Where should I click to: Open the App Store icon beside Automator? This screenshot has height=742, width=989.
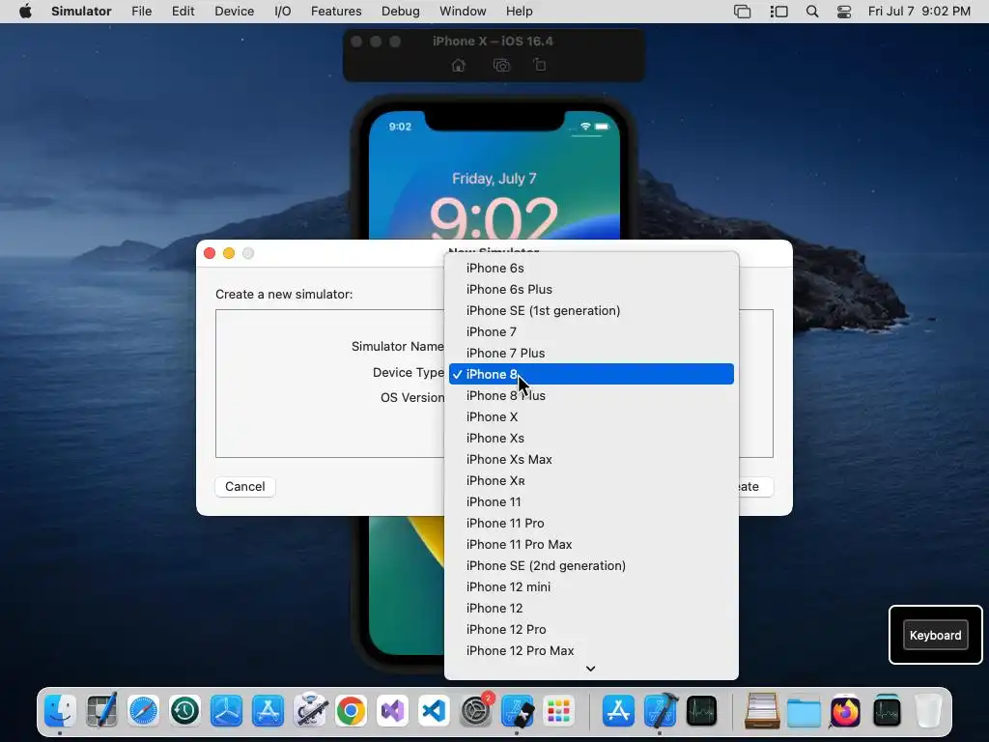[x=268, y=711]
